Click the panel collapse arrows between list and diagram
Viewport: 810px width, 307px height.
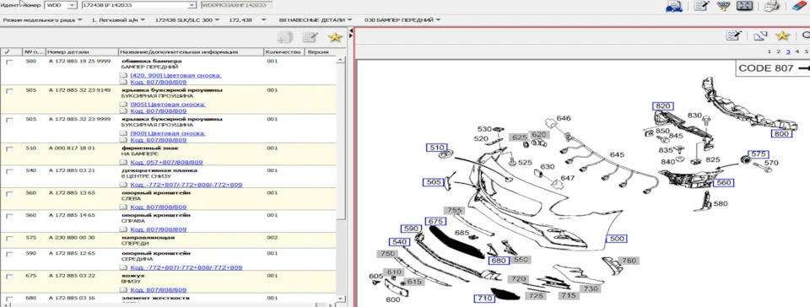(x=351, y=34)
